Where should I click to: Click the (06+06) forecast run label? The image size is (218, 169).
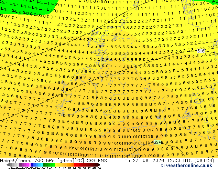tap(204, 161)
